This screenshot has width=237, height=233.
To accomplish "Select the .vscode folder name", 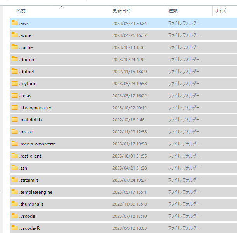I will (27, 216).
